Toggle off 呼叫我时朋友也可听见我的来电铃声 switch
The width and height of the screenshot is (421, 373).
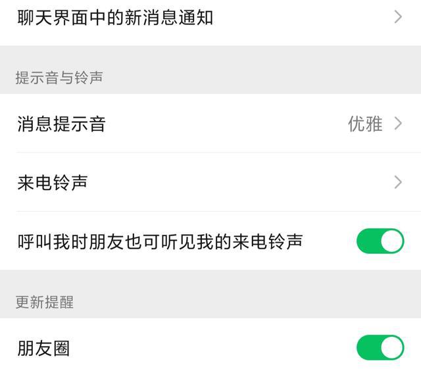tap(380, 241)
